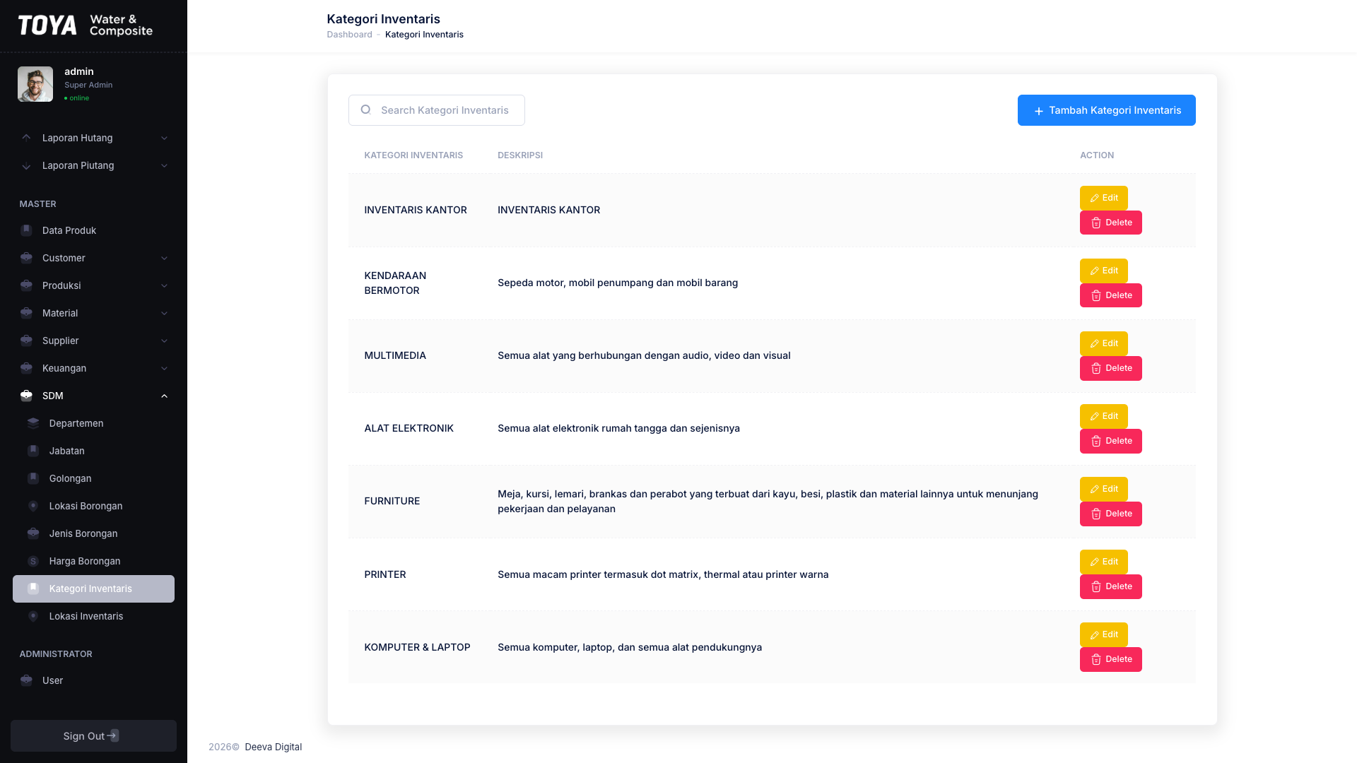Edit the KENDARAAN BERMOTOR category
Viewport: 1357px width, 763px height.
click(1103, 271)
